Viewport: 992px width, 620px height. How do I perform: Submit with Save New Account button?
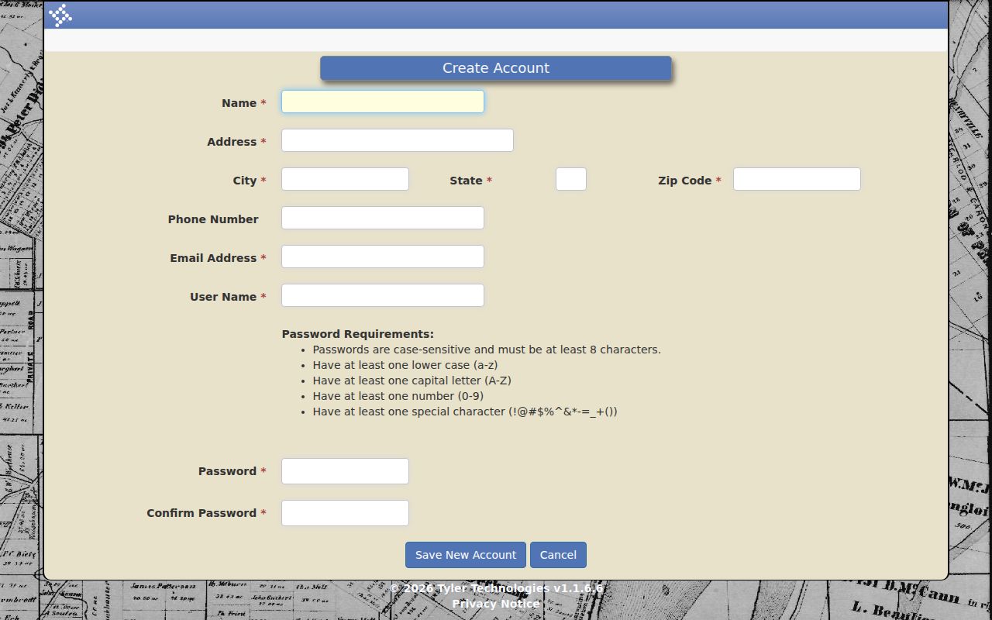click(x=466, y=555)
